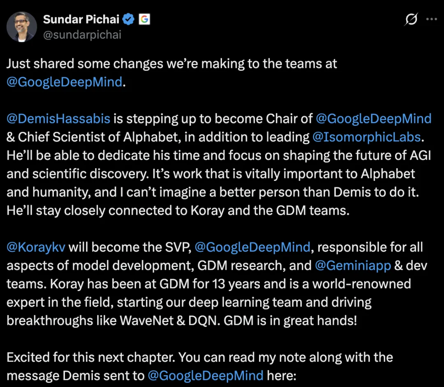
Task: Open Sundar Pichai's profile avatar
Action: point(21,27)
